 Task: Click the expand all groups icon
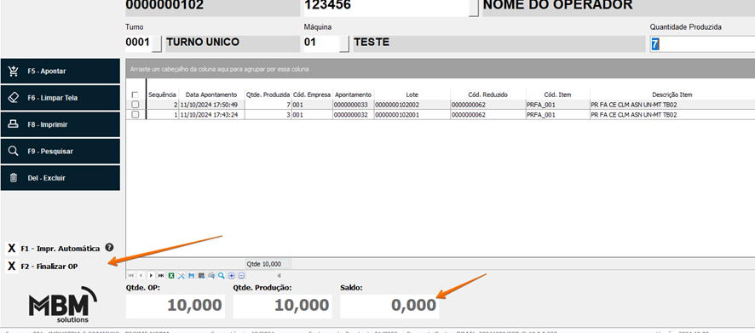click(x=232, y=276)
